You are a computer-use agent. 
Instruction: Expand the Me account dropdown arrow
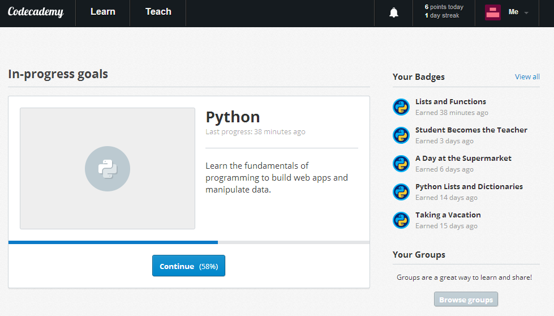pos(526,13)
